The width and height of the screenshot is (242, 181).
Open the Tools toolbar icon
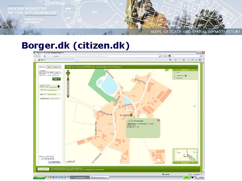(x=197, y=60)
